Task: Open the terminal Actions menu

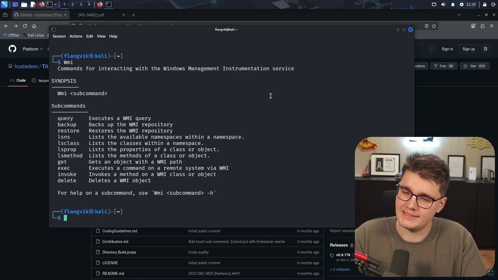Action: pos(76,36)
